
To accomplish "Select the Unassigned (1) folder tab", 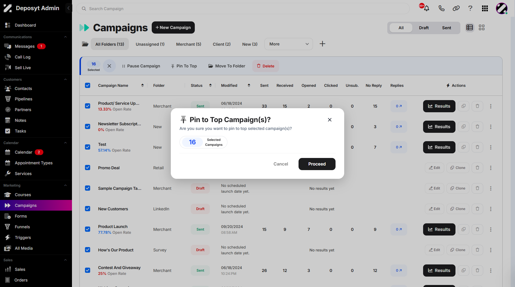I will pos(150,44).
